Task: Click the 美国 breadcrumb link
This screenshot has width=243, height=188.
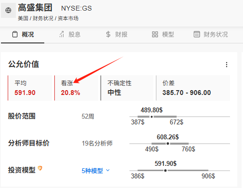Action: tap(23, 18)
